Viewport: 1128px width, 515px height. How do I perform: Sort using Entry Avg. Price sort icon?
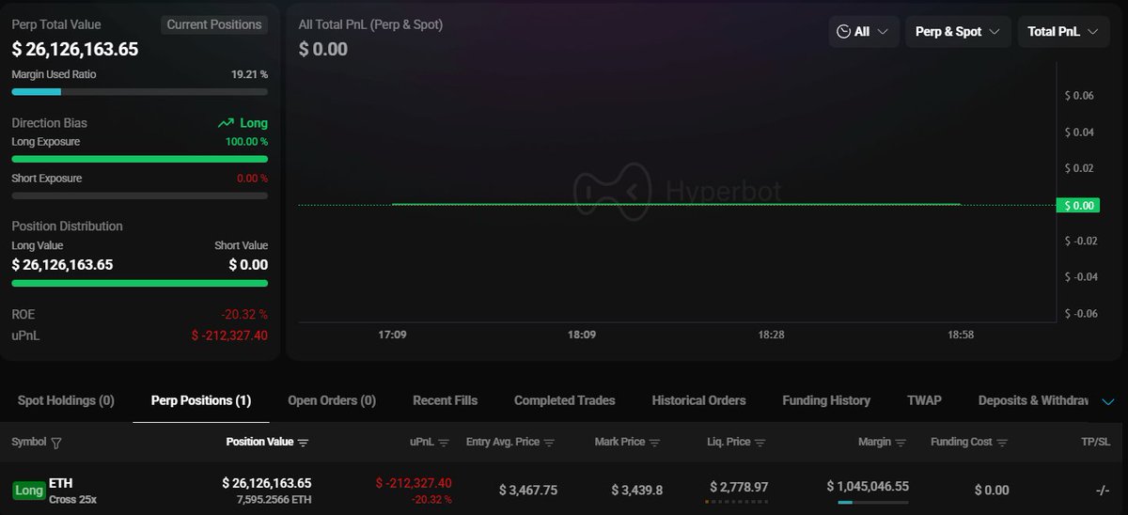[549, 443]
